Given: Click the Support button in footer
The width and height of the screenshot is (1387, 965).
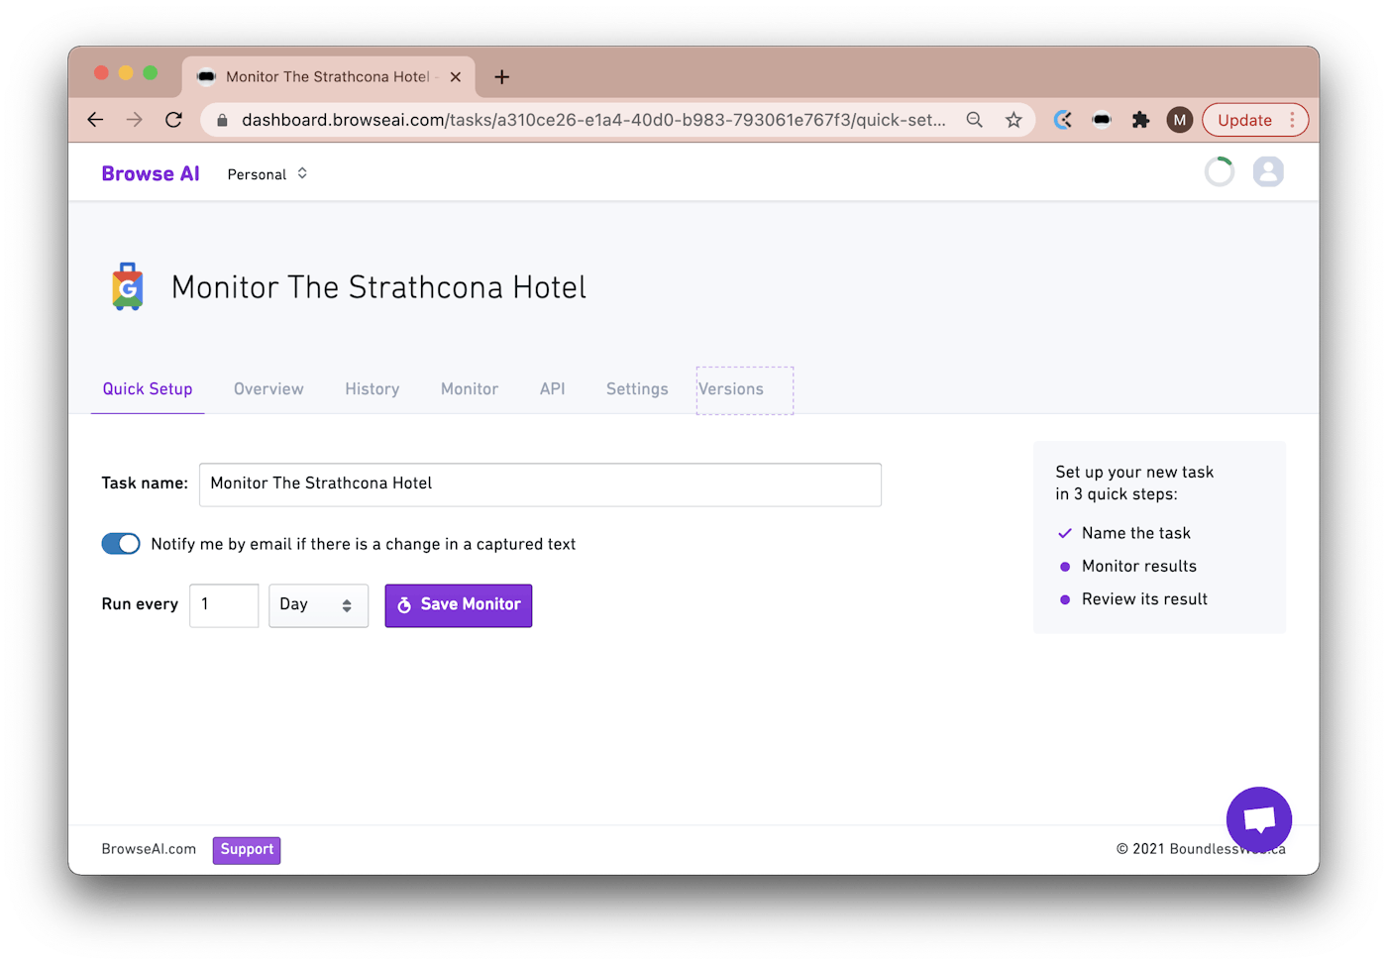Looking at the screenshot, I should (247, 850).
